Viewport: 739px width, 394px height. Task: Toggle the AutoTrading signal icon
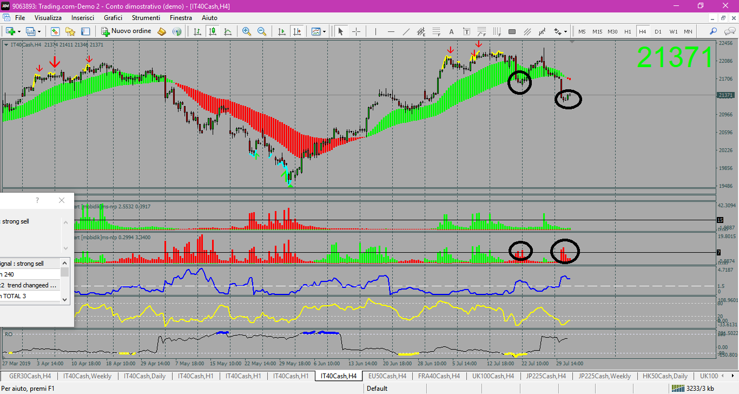(176, 31)
